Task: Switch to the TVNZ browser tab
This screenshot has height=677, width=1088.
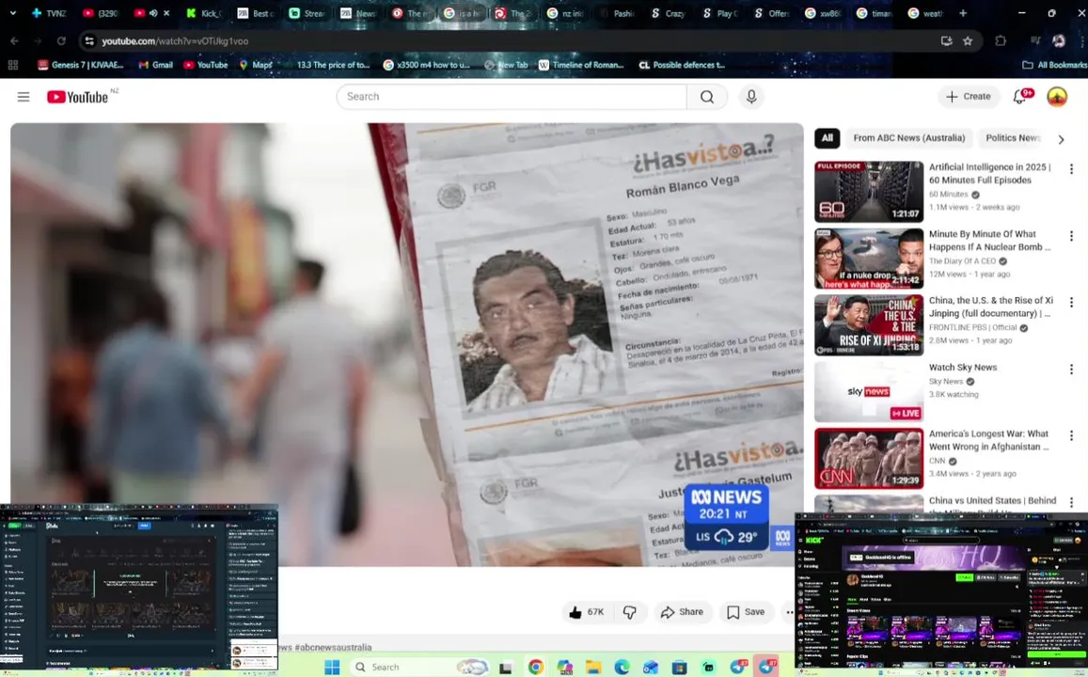Action: (49, 13)
